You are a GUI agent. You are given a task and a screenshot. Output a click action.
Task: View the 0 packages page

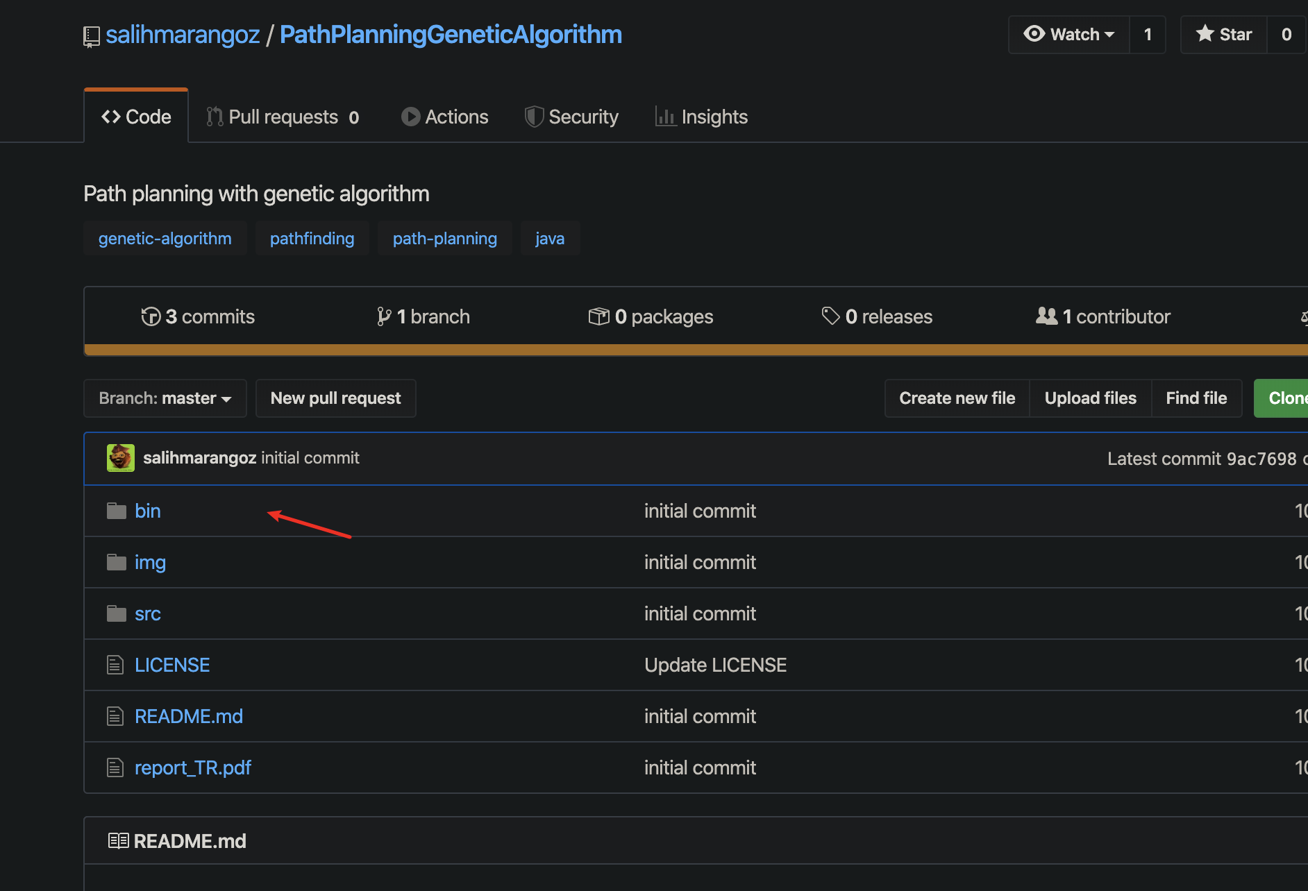[x=651, y=316]
